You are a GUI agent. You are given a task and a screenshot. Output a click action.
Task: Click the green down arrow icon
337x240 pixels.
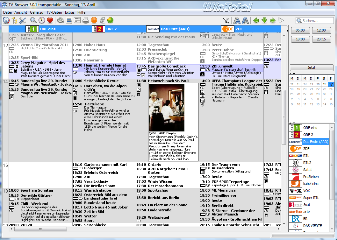click(264, 21)
